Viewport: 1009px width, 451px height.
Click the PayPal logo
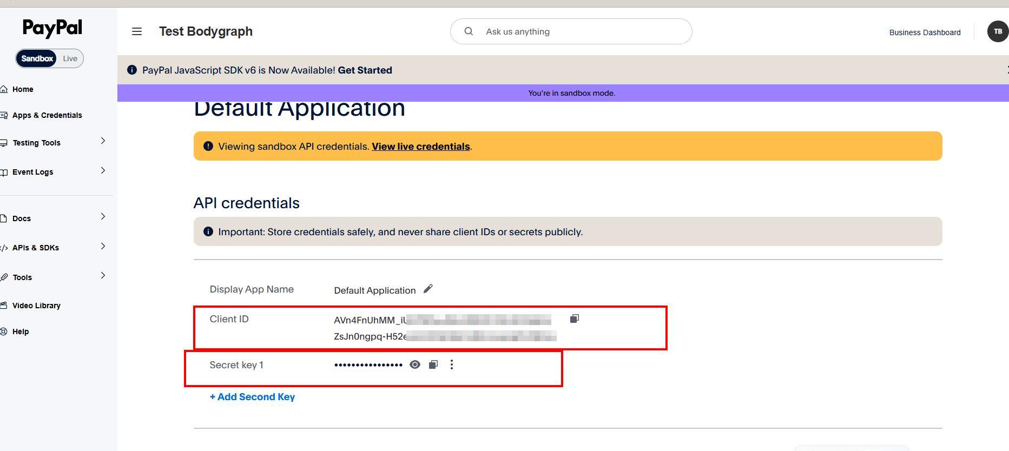[x=52, y=28]
